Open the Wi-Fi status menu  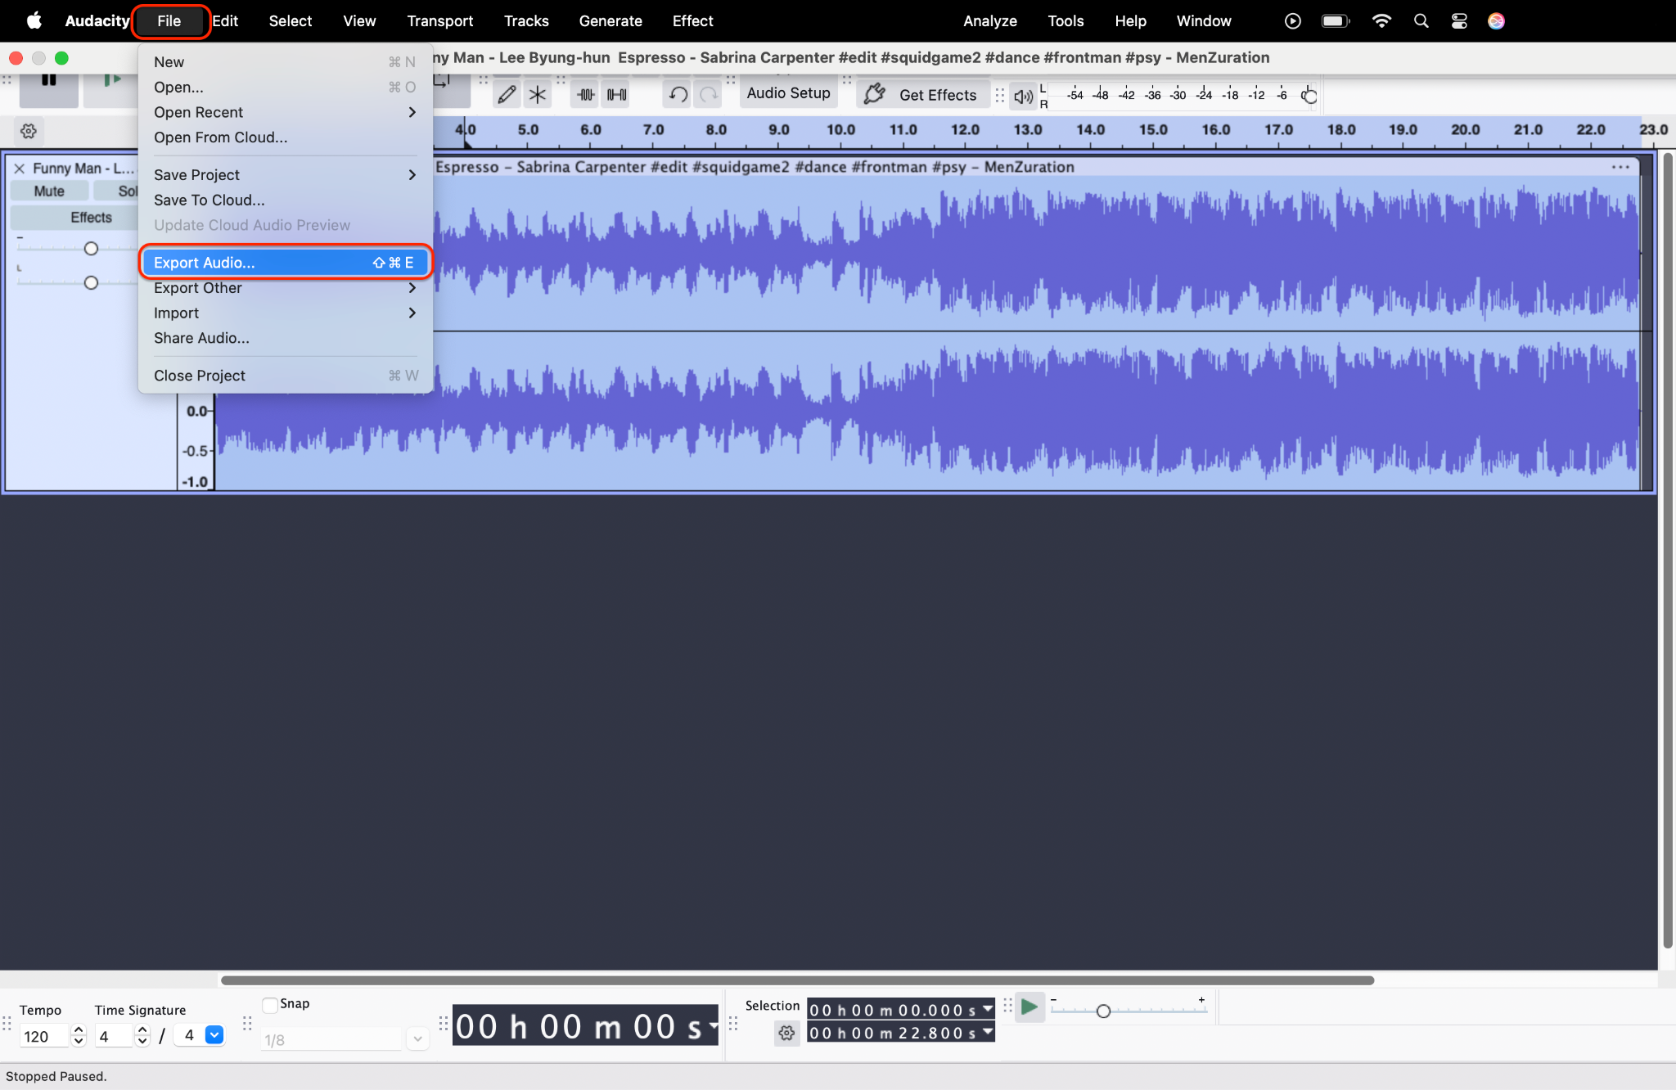click(1381, 21)
